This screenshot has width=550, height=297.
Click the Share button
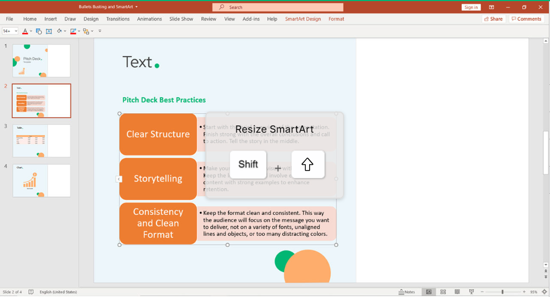(x=493, y=19)
